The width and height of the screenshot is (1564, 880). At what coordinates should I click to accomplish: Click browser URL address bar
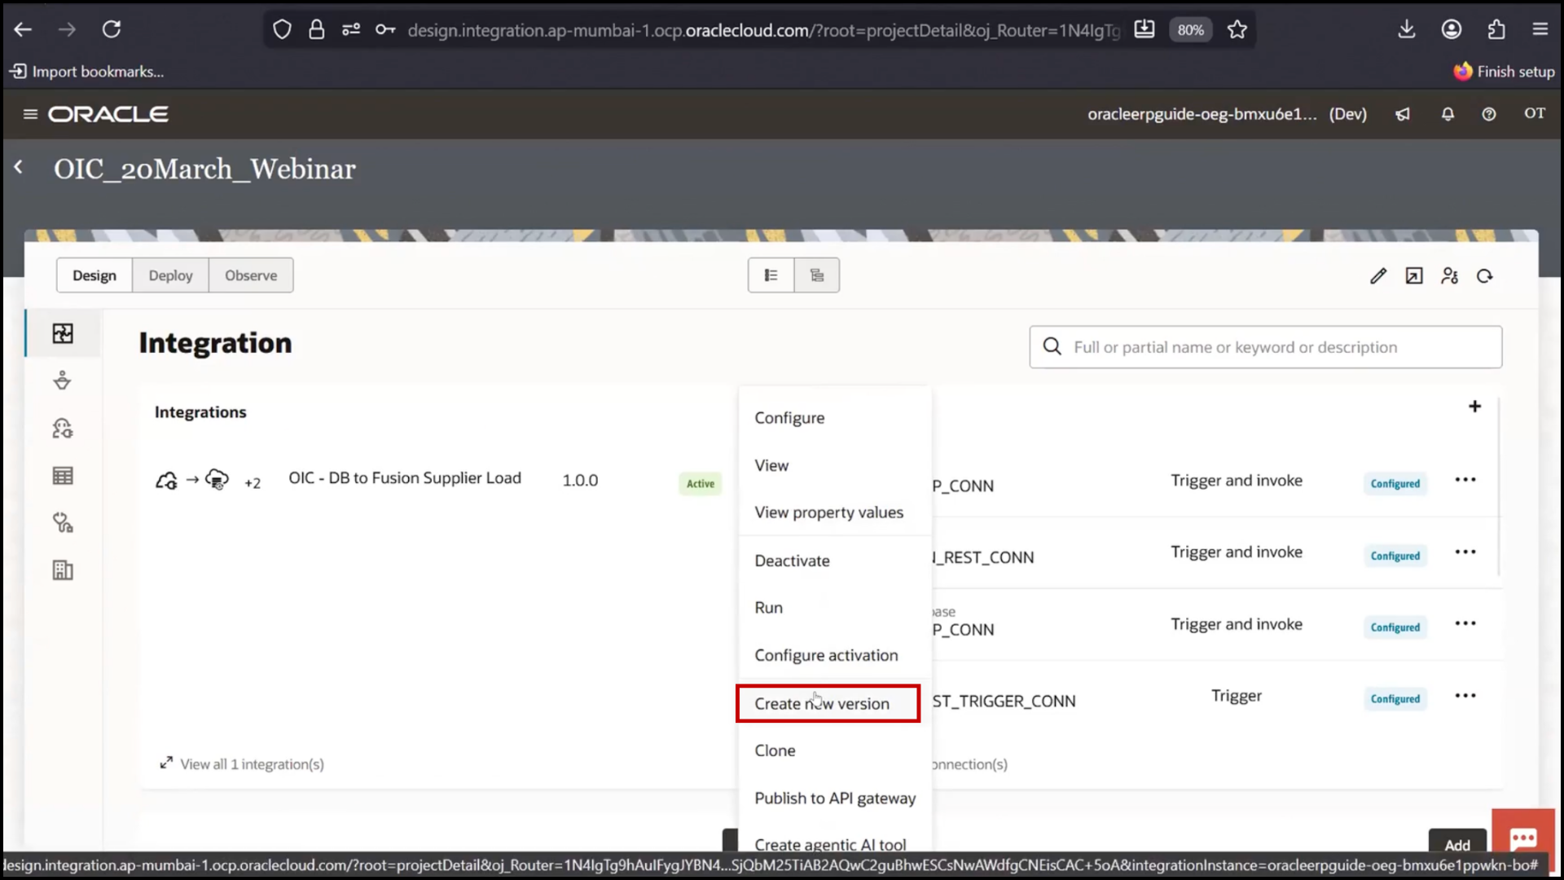pos(763,30)
